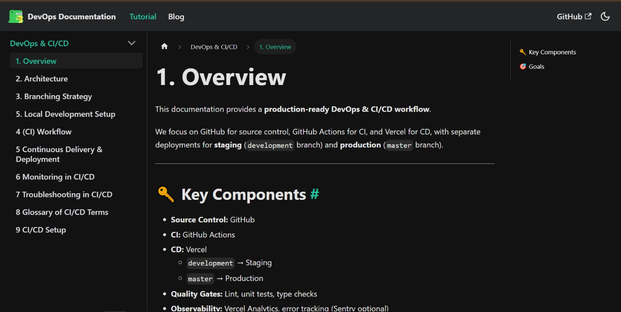
Task: Click the 1. Overview breadcrumb pill
Action: coord(275,47)
